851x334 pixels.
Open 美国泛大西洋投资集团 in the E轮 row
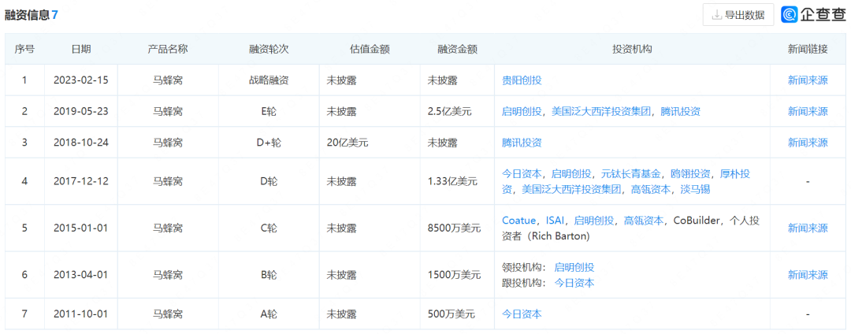pyautogui.click(x=601, y=112)
